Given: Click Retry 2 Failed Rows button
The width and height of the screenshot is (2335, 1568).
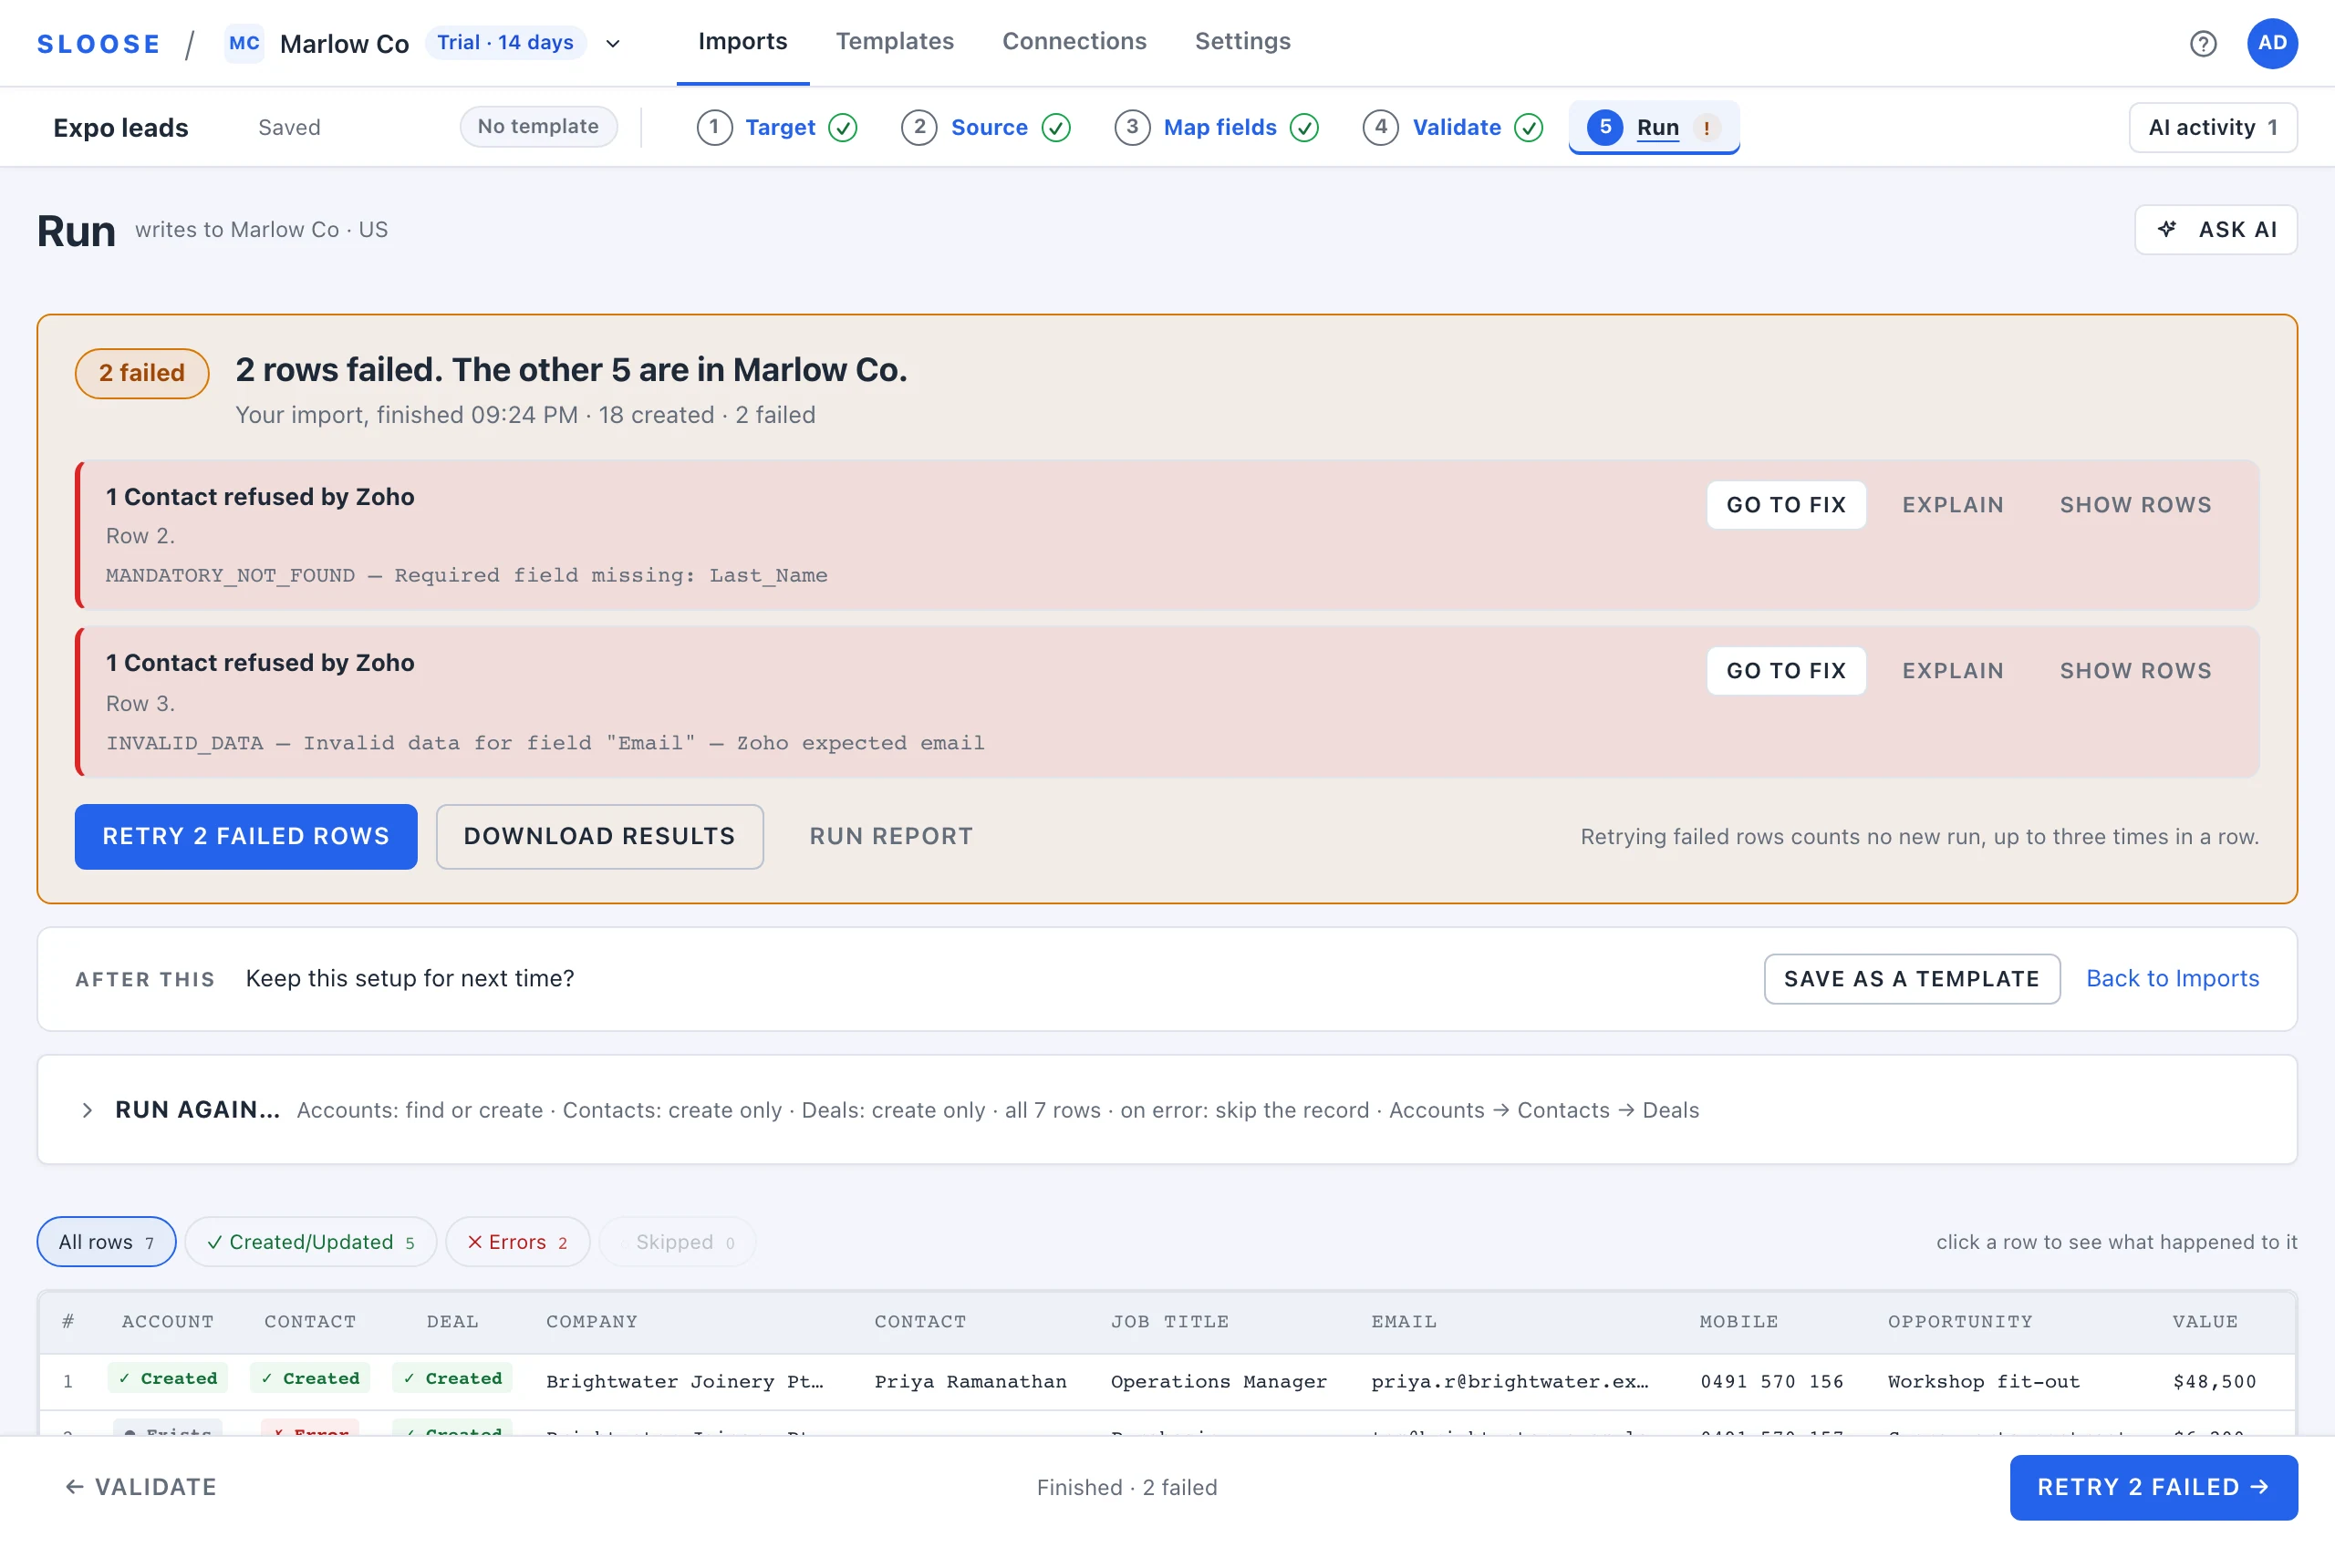Looking at the screenshot, I should click(246, 836).
